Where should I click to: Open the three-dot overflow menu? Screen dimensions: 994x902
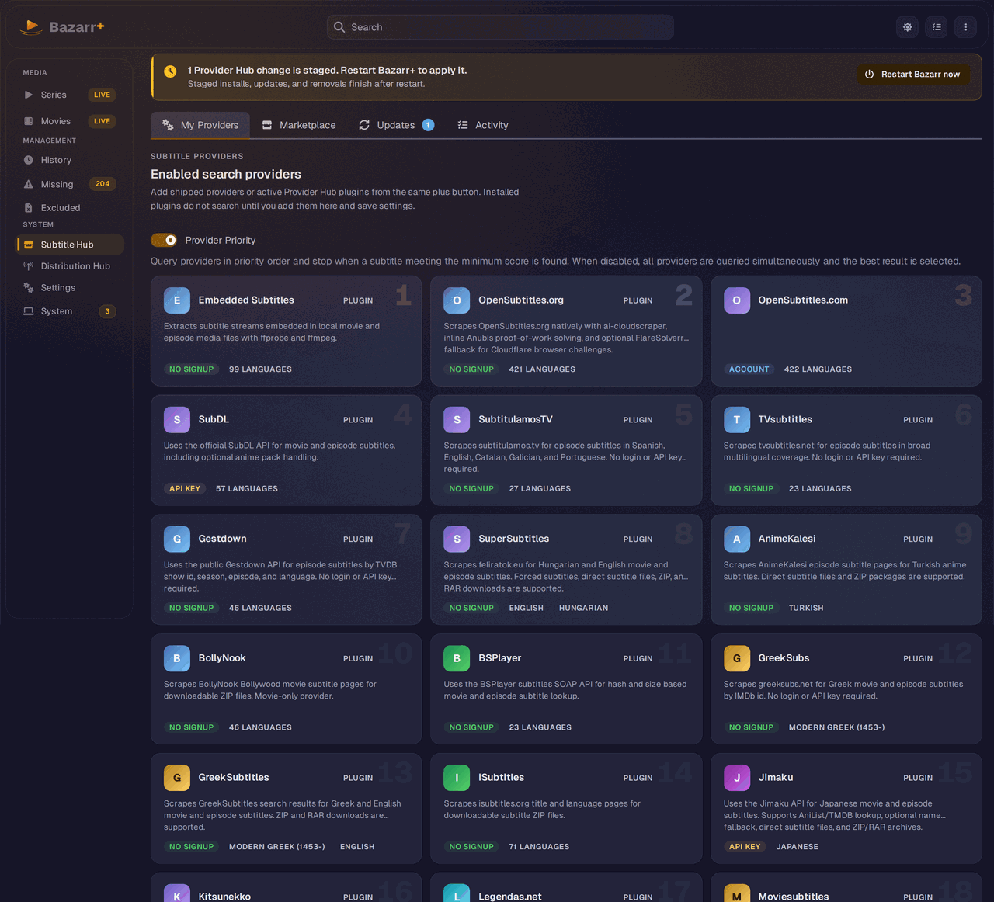tap(966, 27)
